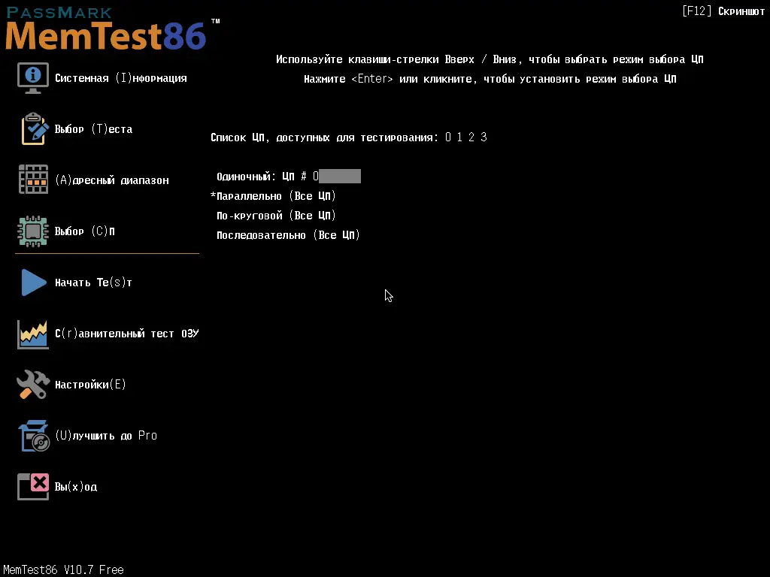The height and width of the screenshot is (577, 770).
Task: Click the System Information monitor icon
Action: pyautogui.click(x=33, y=78)
